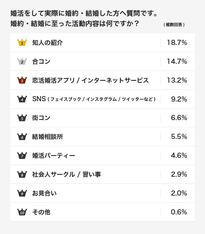Click the 0.6% value for その他

[179, 212]
